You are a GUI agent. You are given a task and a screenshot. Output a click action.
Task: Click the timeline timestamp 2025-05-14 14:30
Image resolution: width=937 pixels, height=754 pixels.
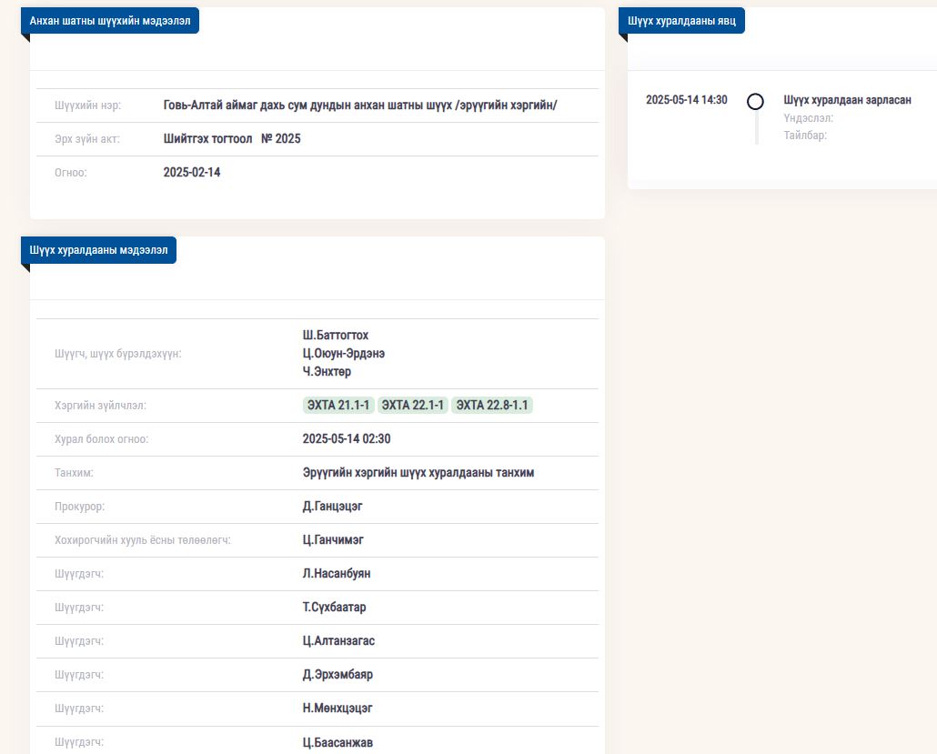tap(686, 100)
